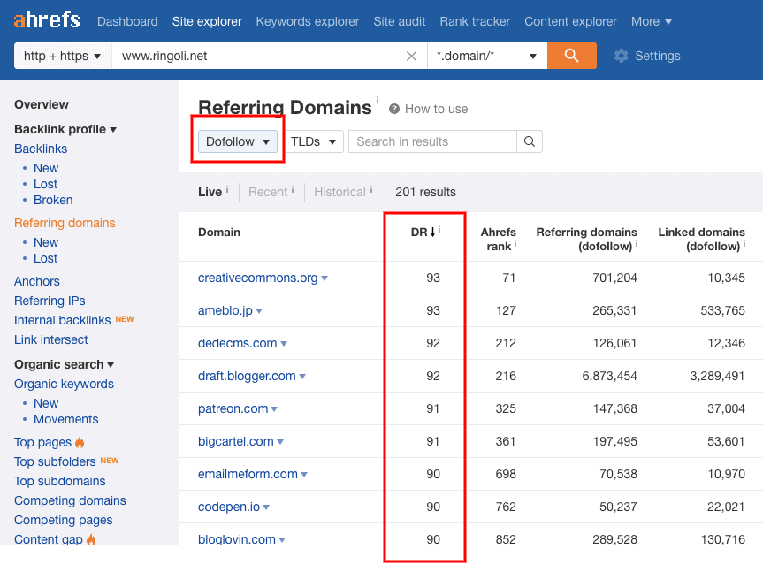Click the DR column sort arrow
Image resolution: width=763 pixels, height=572 pixels.
pos(432,232)
